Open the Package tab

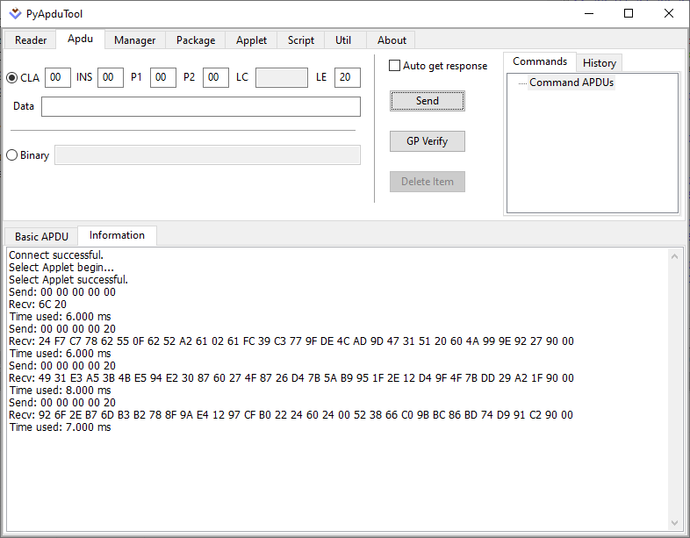(195, 40)
